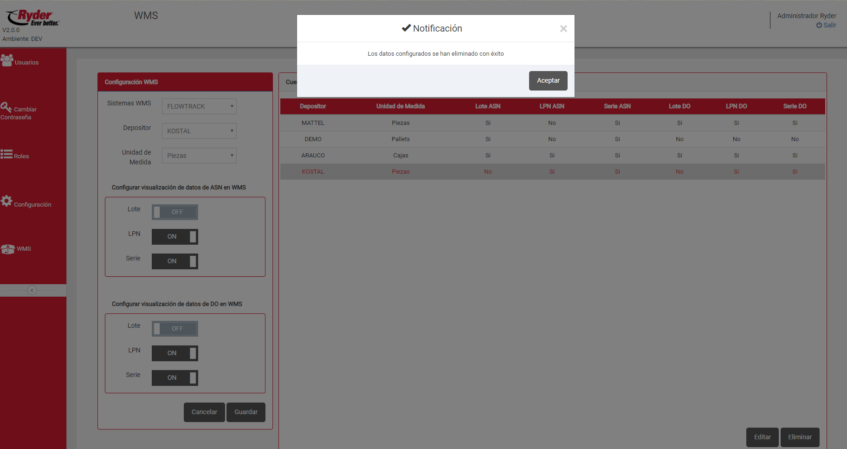847x449 pixels.
Task: Sort by the Depositor column header
Action: tap(313, 106)
